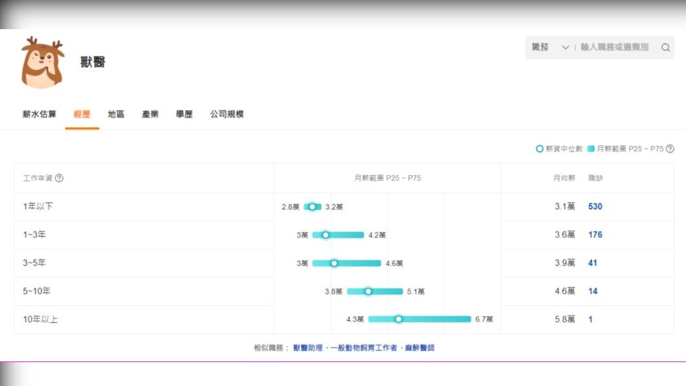Go to the 產業 tab
Viewport: 686px width, 386px height.
[150, 115]
